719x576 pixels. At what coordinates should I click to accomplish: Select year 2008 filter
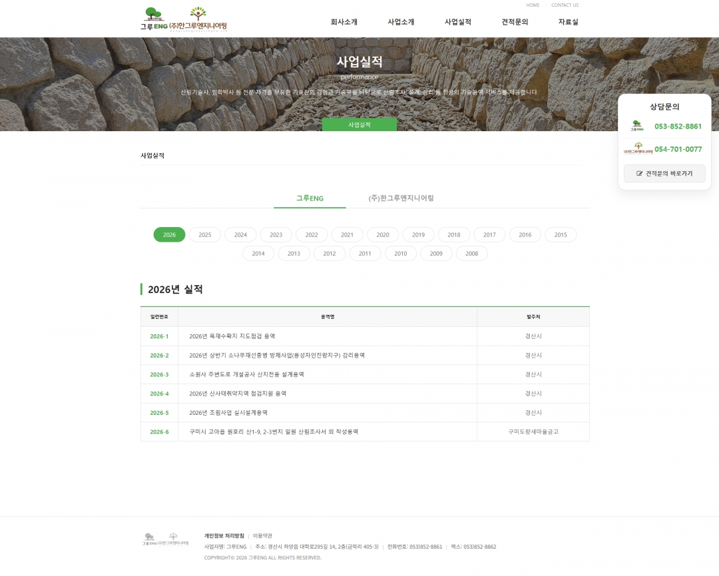click(471, 254)
